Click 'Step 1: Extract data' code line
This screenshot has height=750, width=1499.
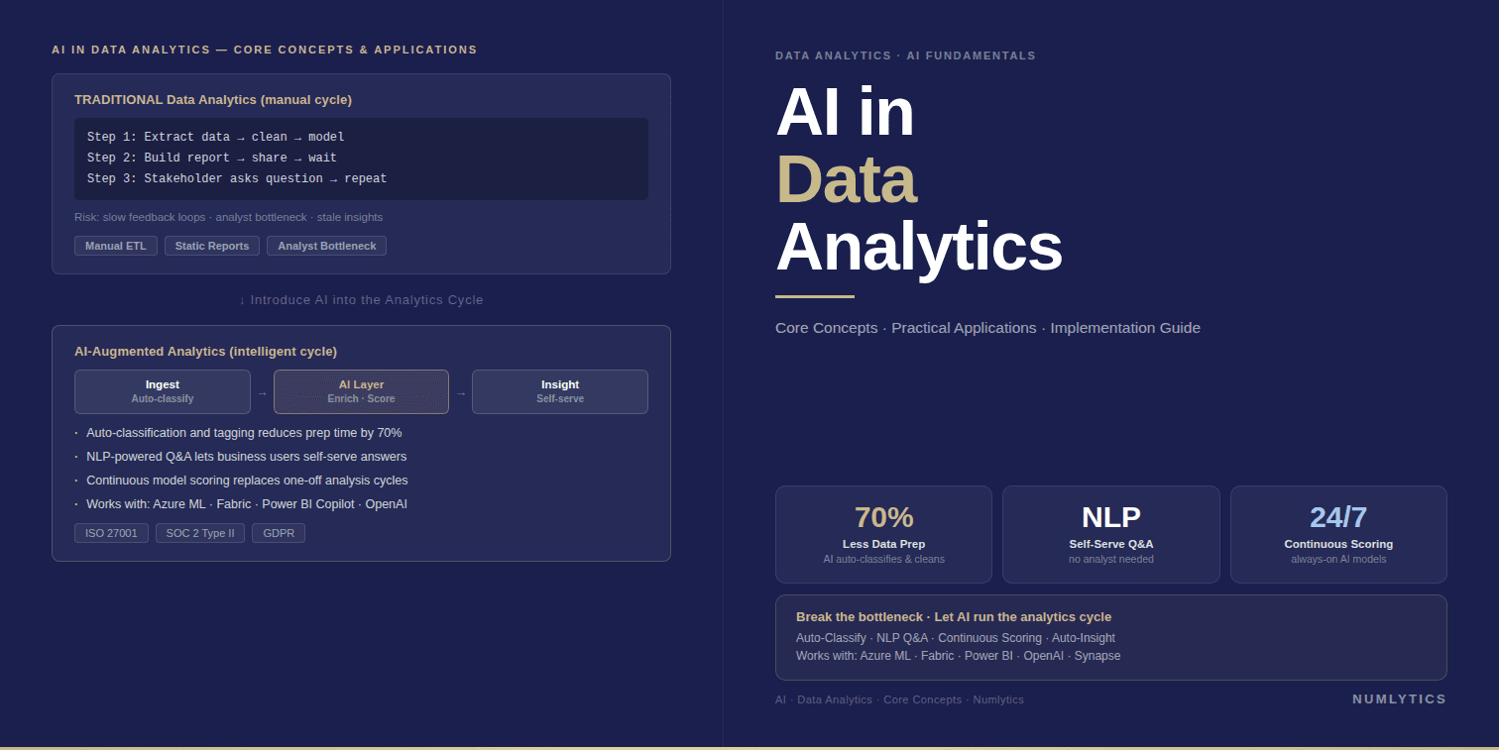(x=216, y=138)
